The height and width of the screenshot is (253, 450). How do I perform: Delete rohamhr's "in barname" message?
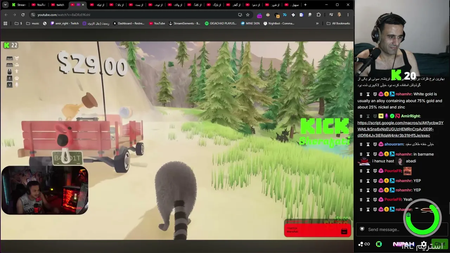pyautogui.click(x=361, y=154)
